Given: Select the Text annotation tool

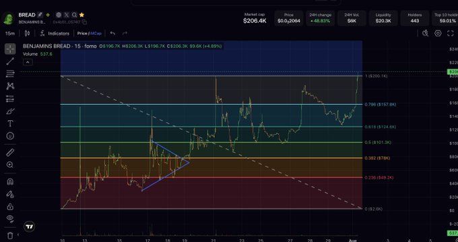Looking at the screenshot, I should (x=10, y=124).
